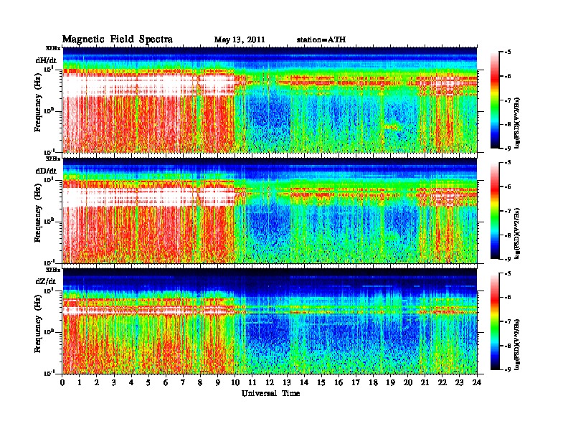The height and width of the screenshot is (439, 568).
Task: Click the "32Hz" label above dZ/dt panel
Action: tap(53, 270)
